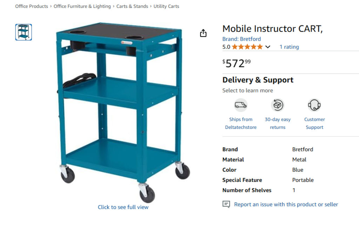Click the customer support headset icon
The image size is (359, 231).
coord(314,105)
